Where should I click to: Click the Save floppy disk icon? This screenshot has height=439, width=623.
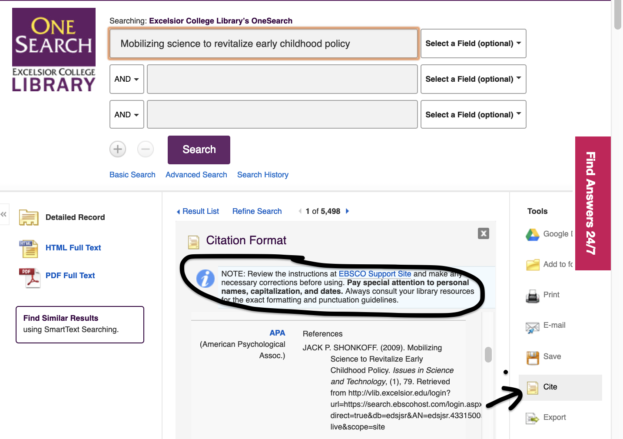pos(533,358)
